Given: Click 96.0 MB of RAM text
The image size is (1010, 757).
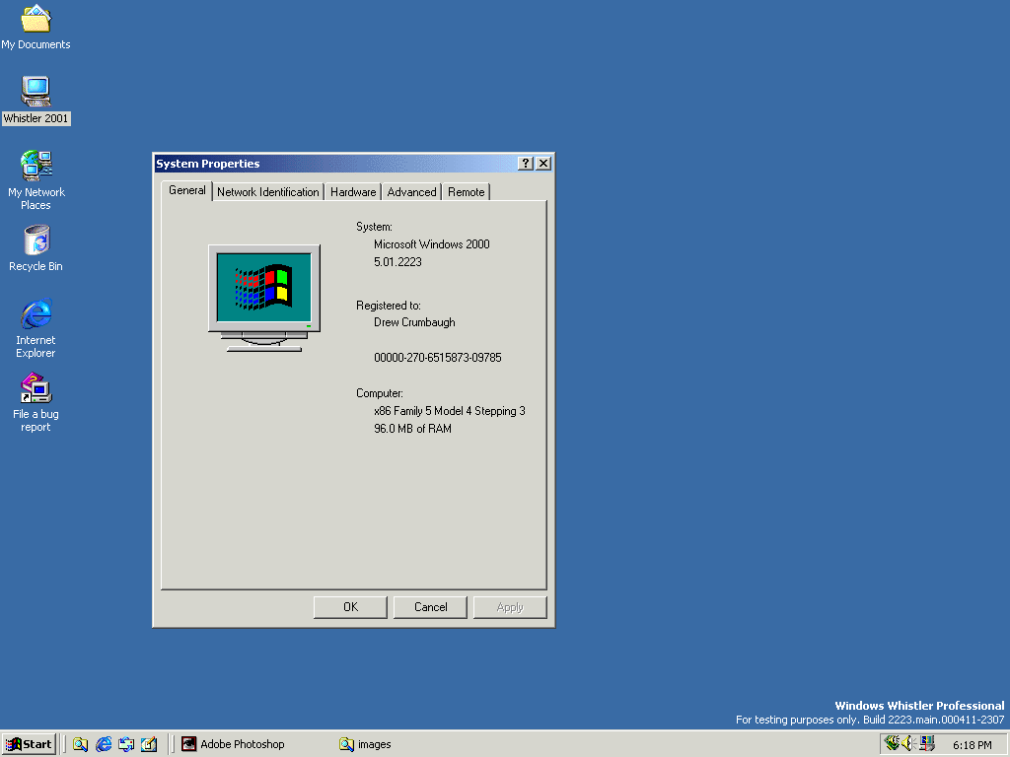Looking at the screenshot, I should [x=412, y=429].
